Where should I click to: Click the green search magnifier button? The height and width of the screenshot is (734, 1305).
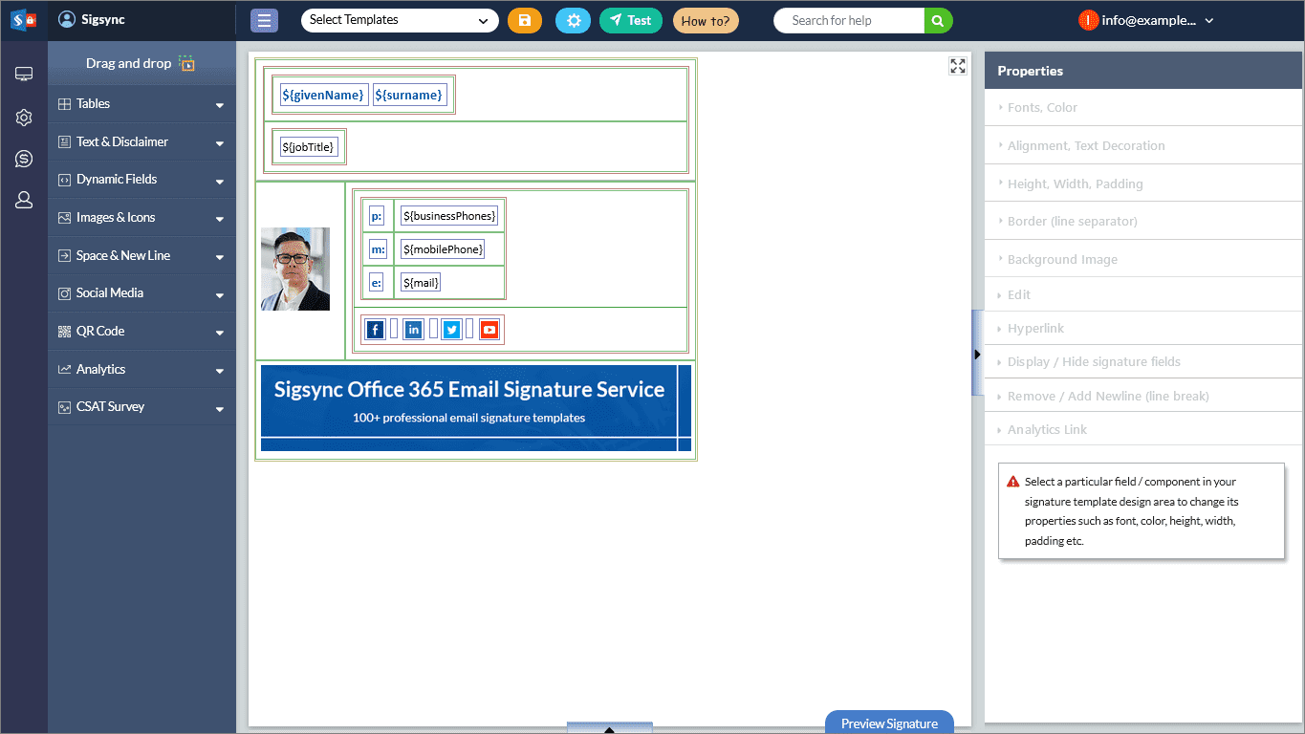938,20
